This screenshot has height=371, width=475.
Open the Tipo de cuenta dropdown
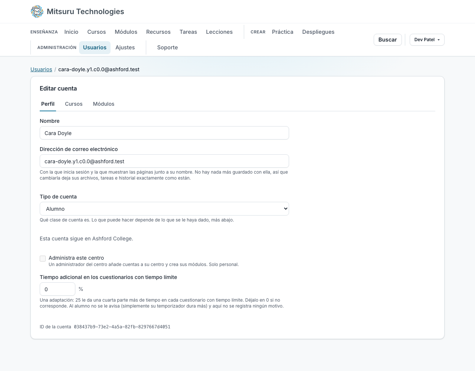tap(164, 209)
